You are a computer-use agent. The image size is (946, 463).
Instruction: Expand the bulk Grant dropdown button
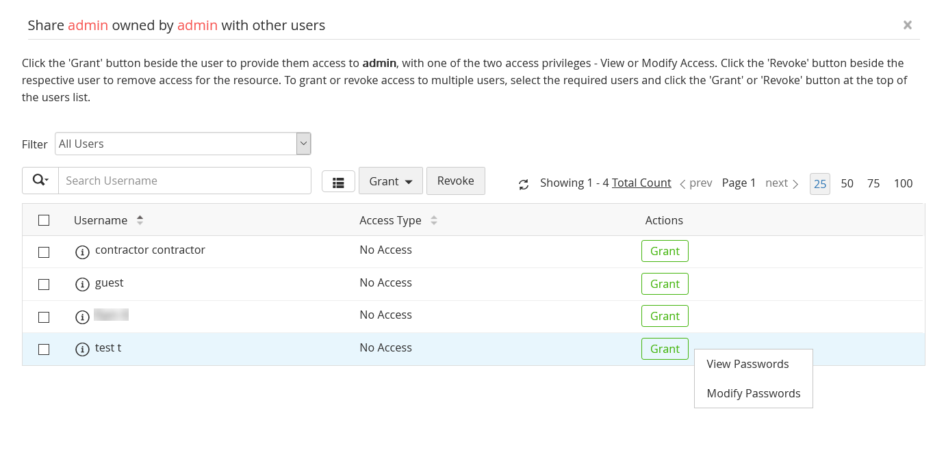[x=391, y=181]
